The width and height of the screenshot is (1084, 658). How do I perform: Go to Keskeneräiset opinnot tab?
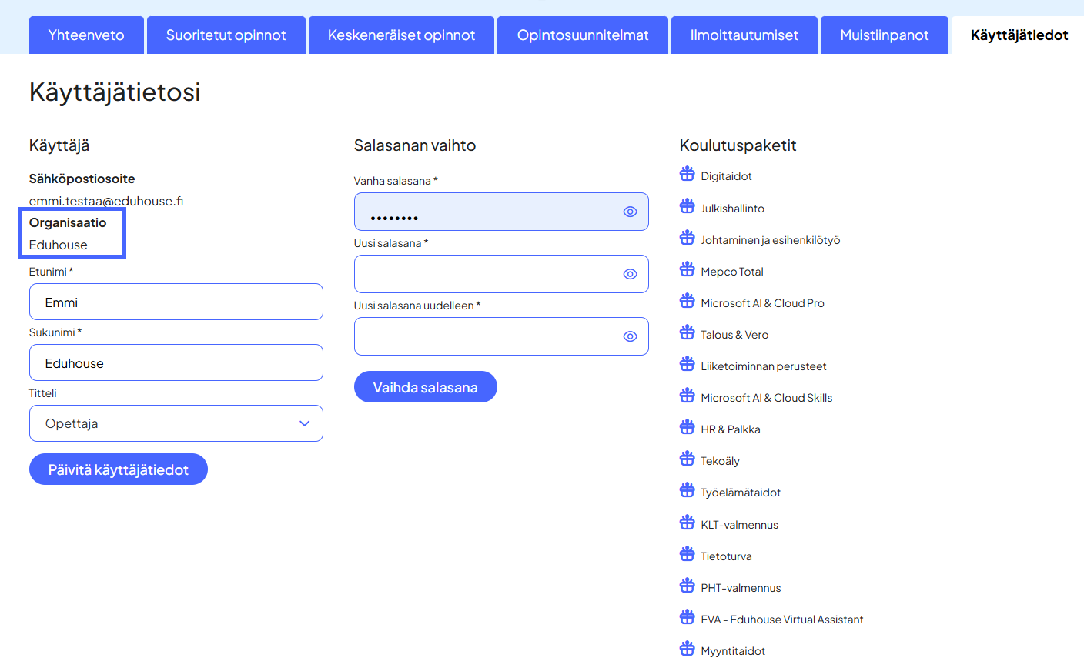(401, 35)
